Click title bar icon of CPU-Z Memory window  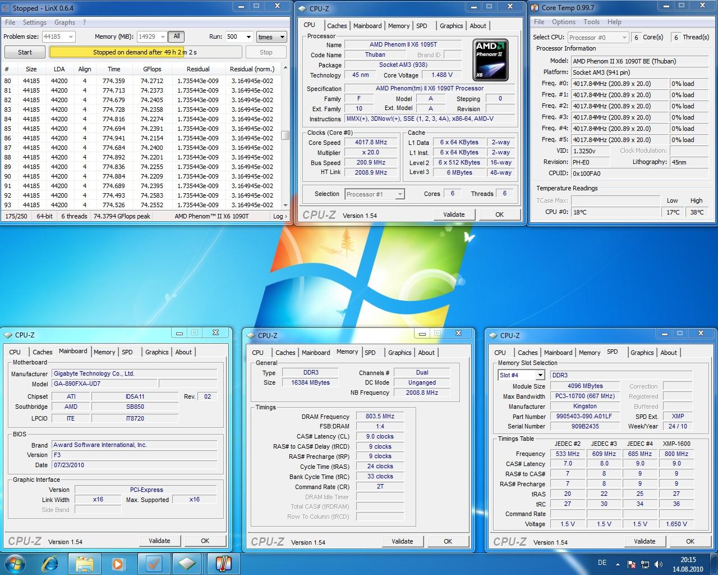point(251,335)
